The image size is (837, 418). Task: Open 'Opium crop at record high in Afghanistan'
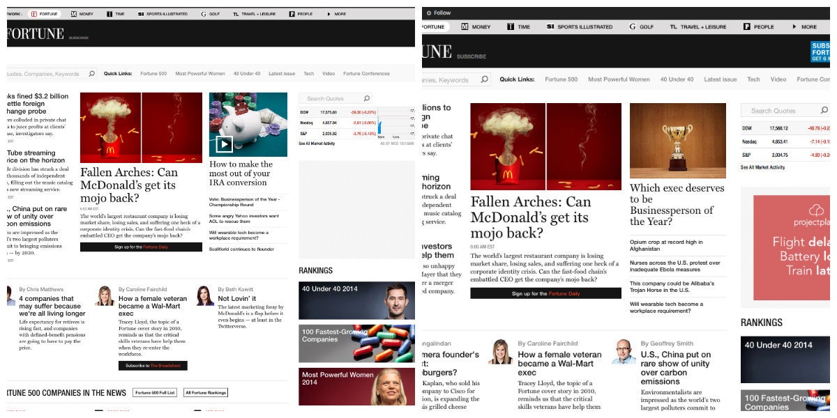(x=666, y=245)
